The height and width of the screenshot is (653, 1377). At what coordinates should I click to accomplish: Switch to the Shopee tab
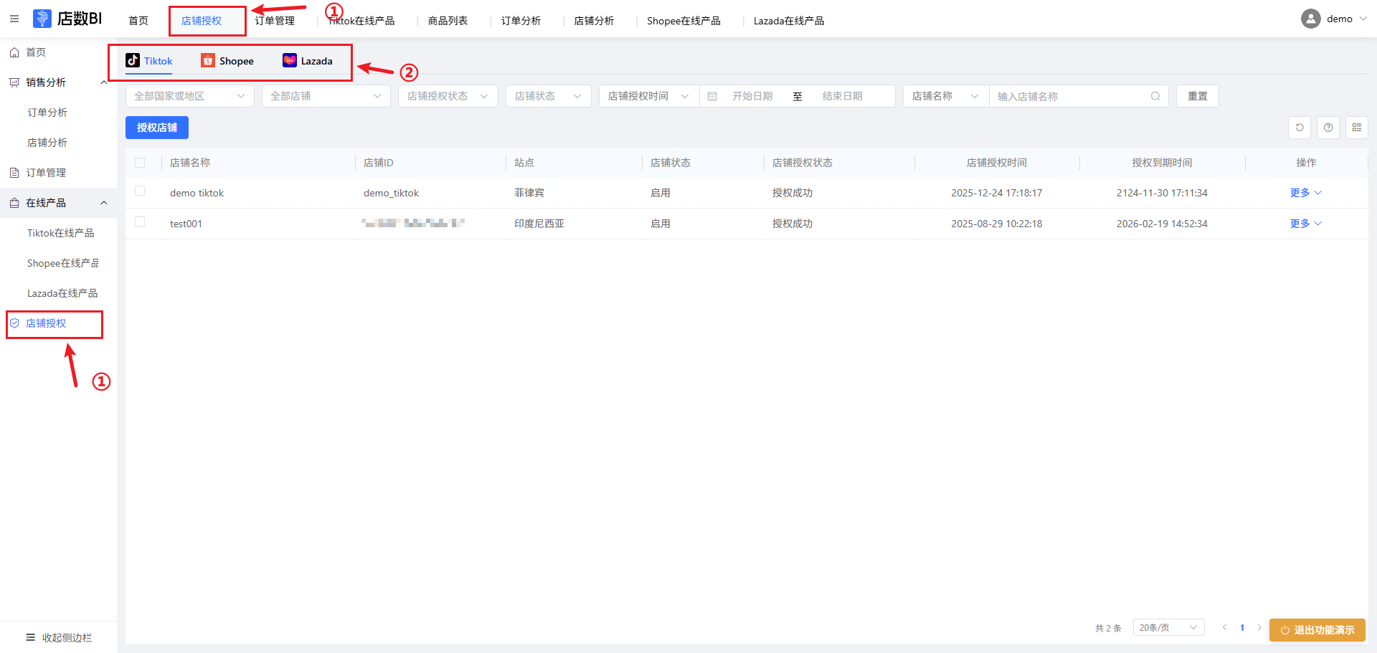click(x=227, y=61)
